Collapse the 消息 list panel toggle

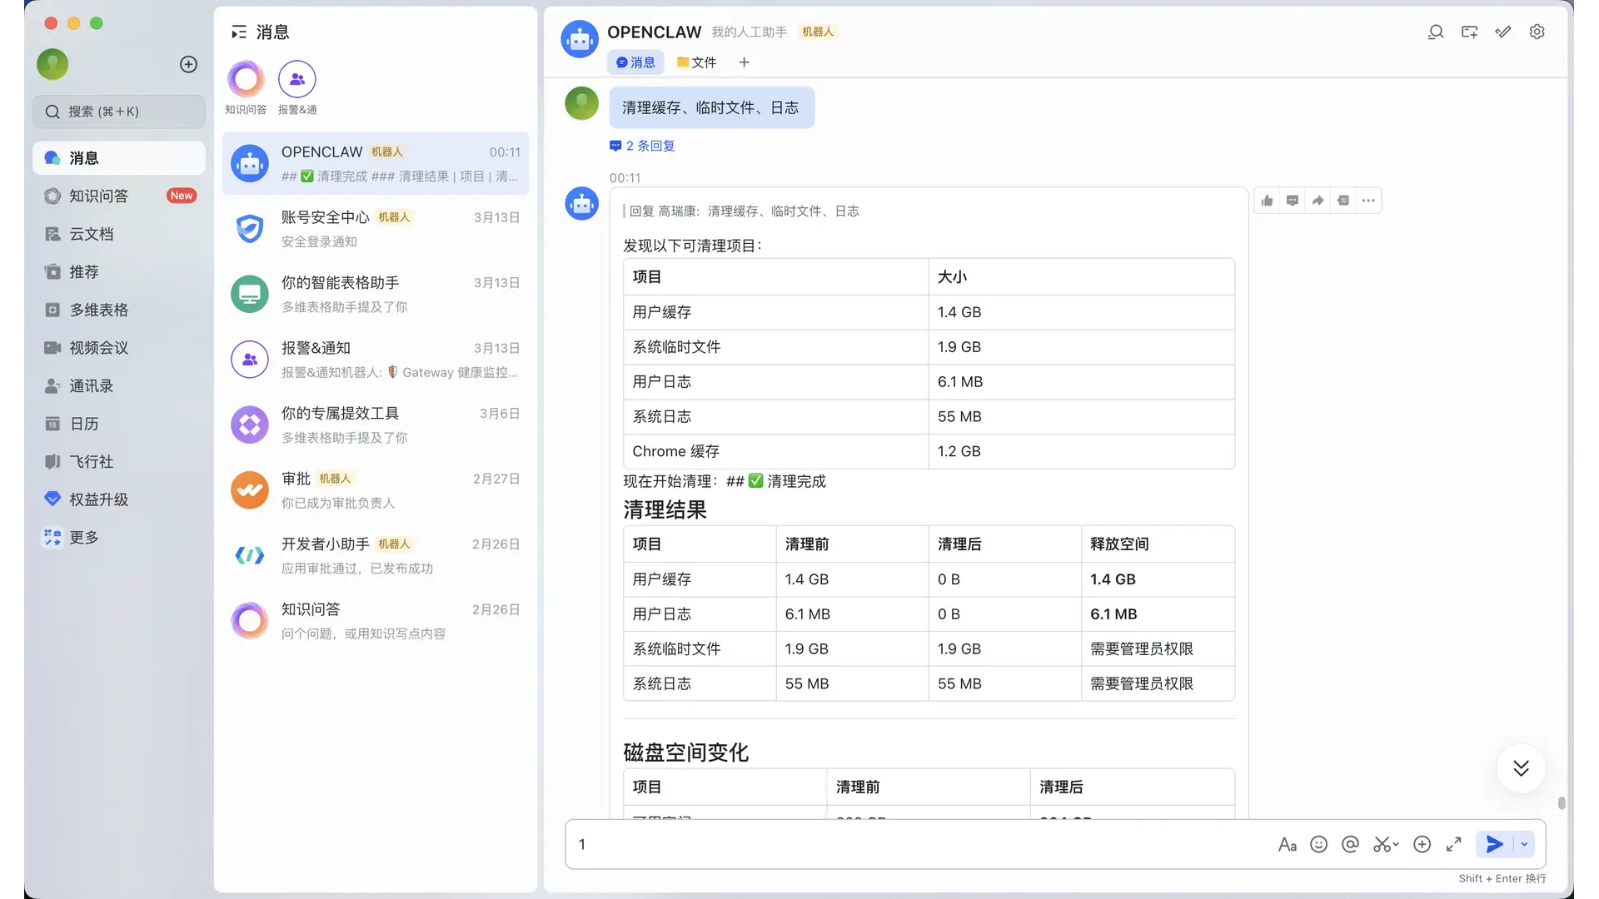[239, 32]
